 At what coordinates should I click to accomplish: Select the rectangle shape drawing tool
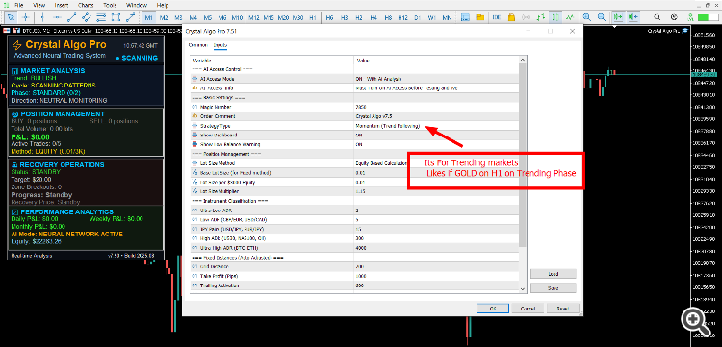point(116,17)
